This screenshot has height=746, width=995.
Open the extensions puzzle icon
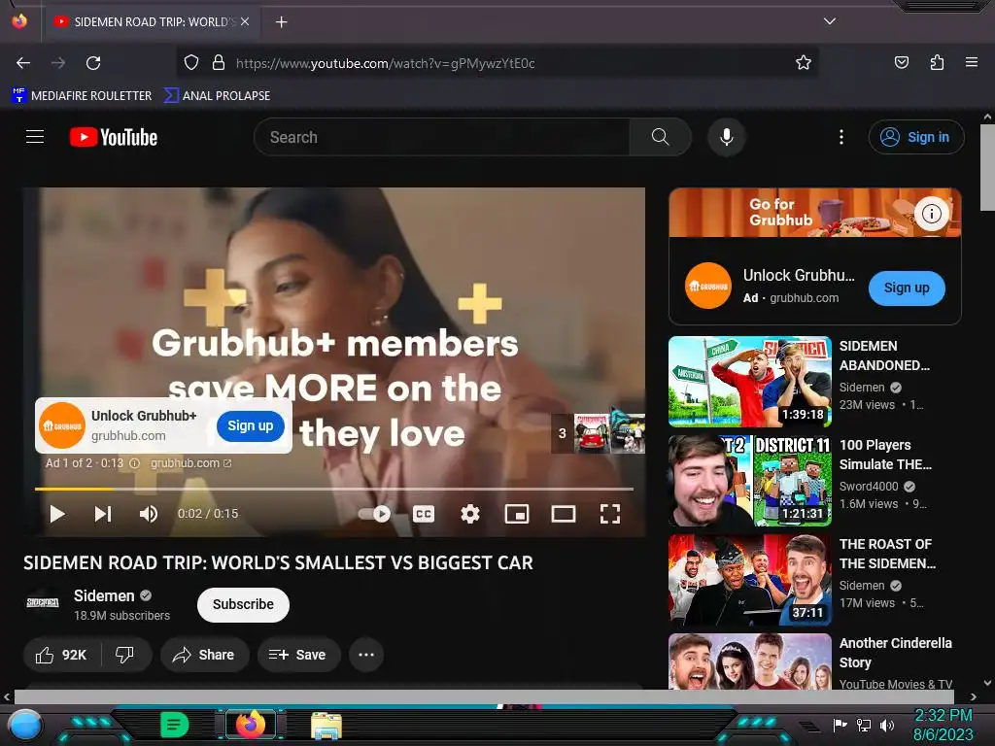tap(937, 63)
